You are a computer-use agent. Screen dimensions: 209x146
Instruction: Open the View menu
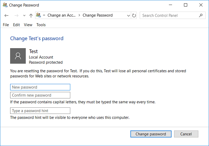point(28,25)
